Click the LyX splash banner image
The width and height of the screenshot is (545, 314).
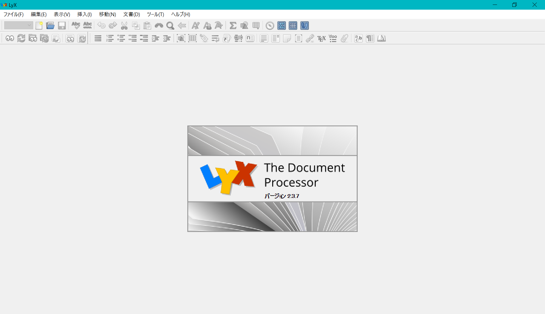point(272,179)
